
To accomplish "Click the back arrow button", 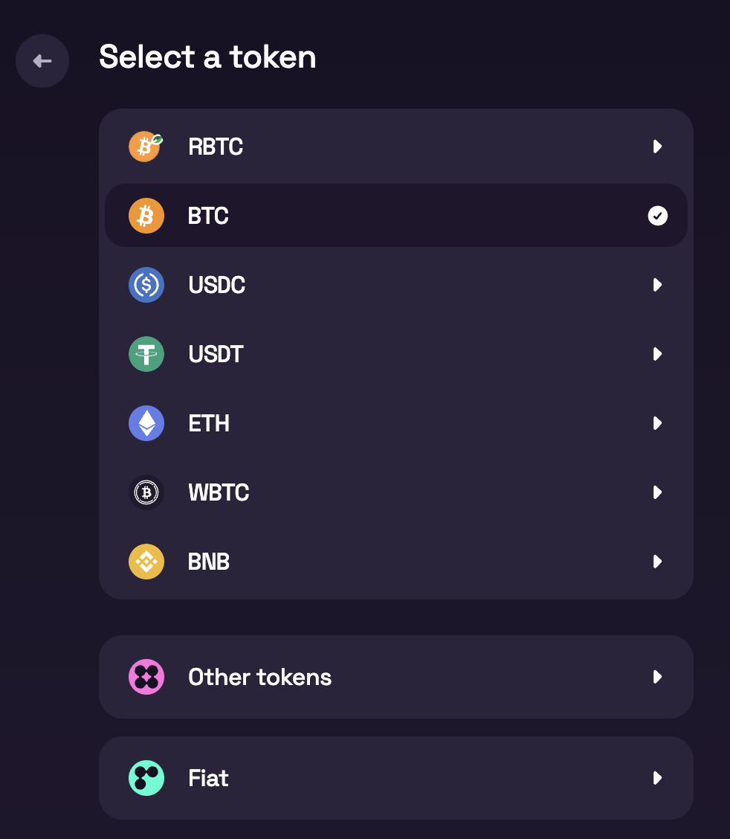I will click(x=42, y=61).
